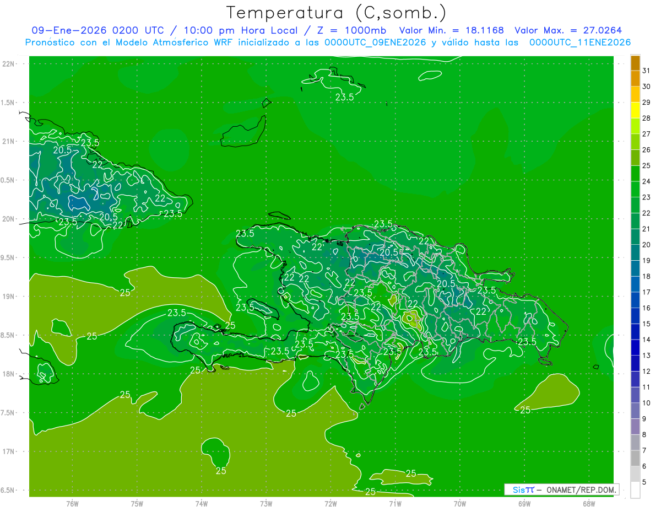Click the "72W" longitude axis label

pos(330,504)
